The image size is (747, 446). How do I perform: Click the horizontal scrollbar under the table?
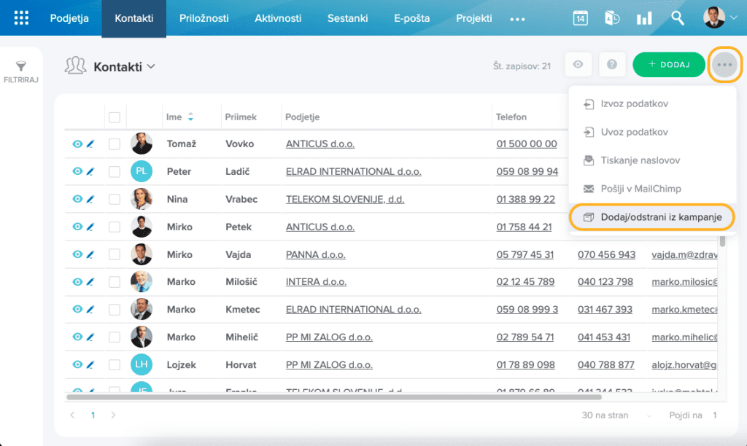point(333,397)
